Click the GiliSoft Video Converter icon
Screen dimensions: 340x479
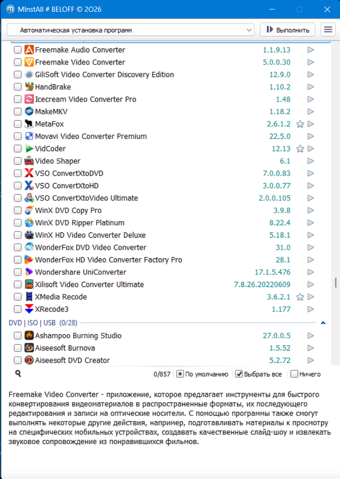point(29,74)
